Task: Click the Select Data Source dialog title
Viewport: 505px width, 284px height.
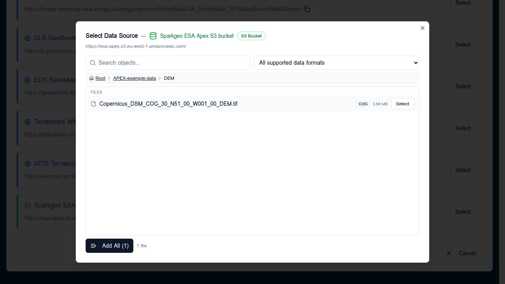Action: coord(112,36)
